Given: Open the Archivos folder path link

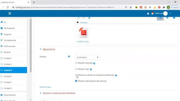Looking at the screenshot, I should (x=84, y=22).
